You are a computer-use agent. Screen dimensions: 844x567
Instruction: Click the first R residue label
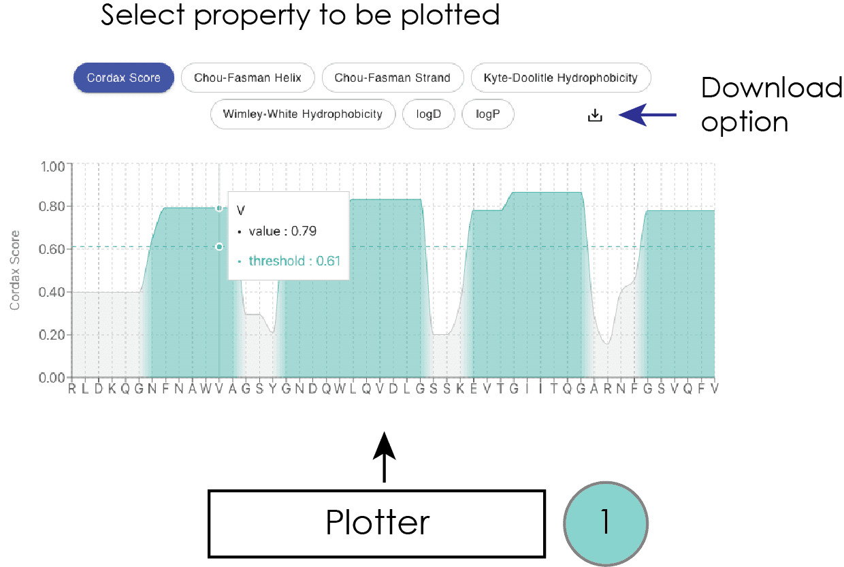[71, 389]
